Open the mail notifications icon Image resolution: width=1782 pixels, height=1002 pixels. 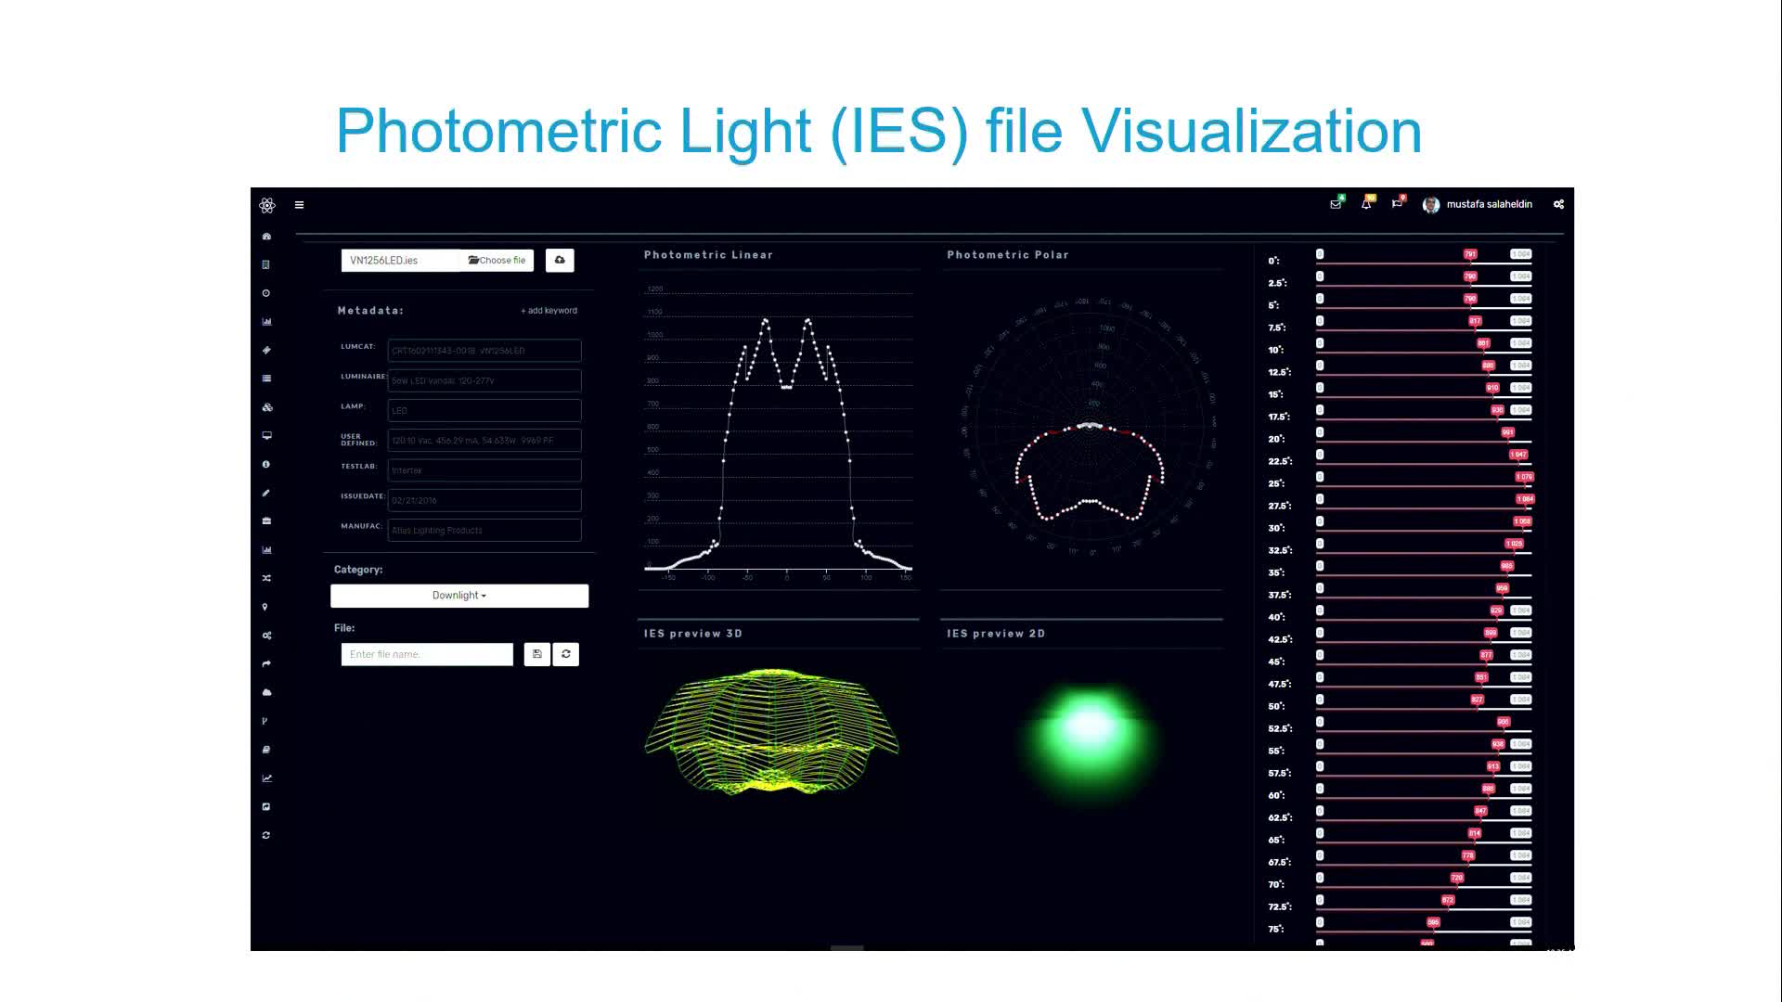click(x=1336, y=204)
